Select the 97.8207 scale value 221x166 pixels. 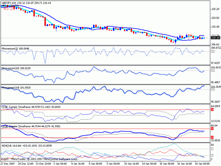(215, 63)
